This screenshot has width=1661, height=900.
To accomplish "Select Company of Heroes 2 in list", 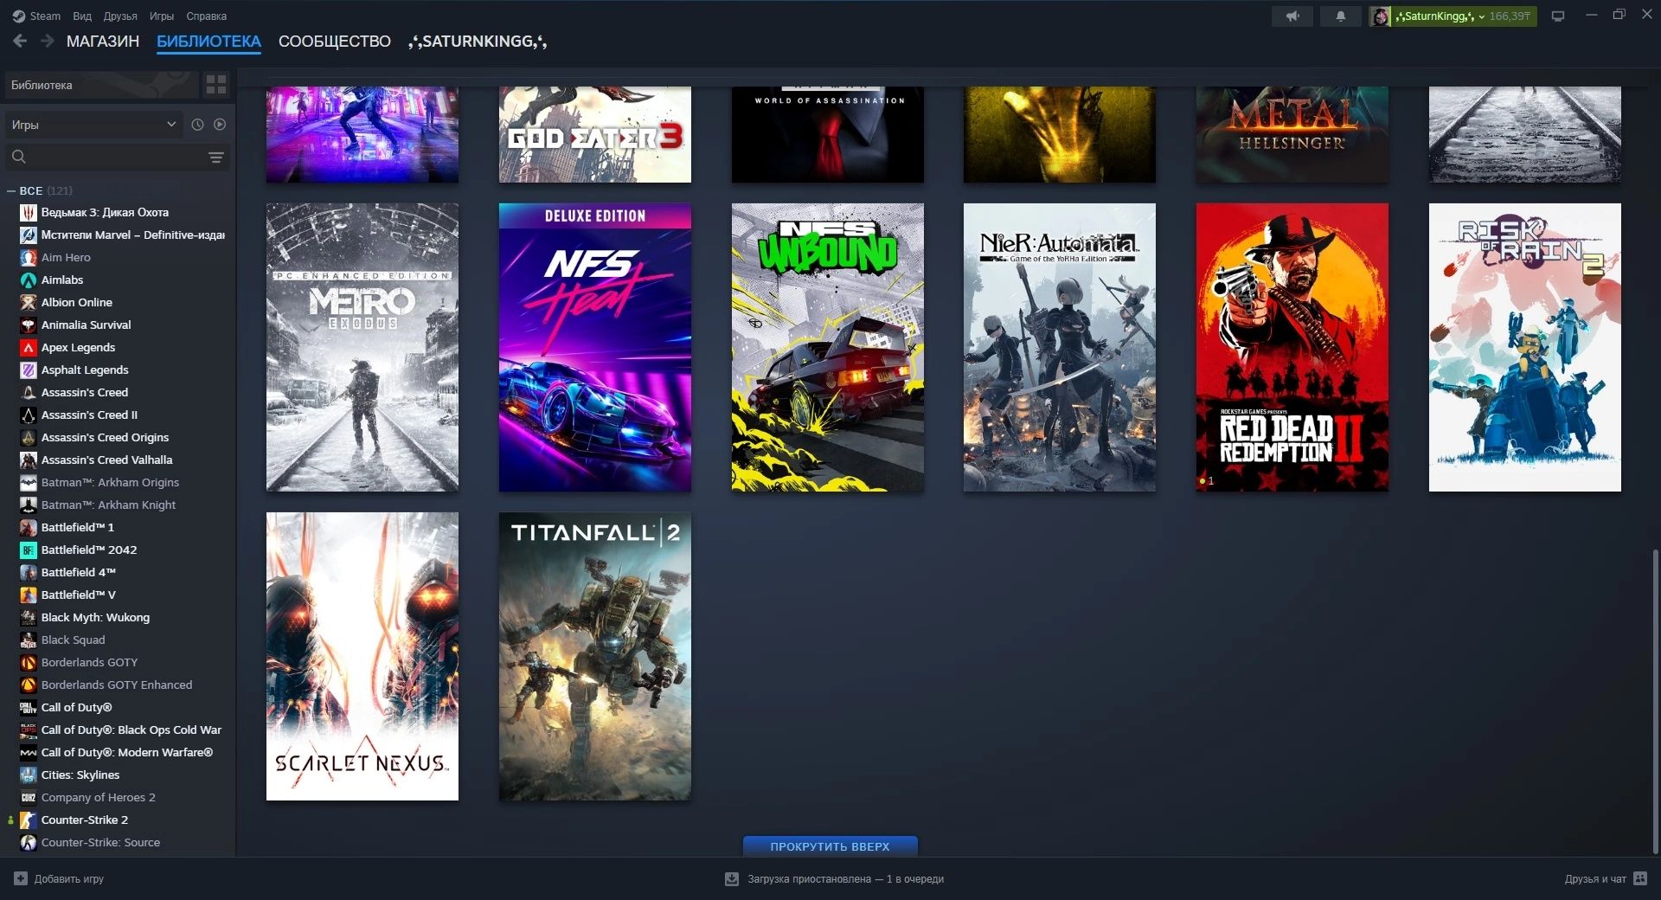I will pyautogui.click(x=99, y=797).
